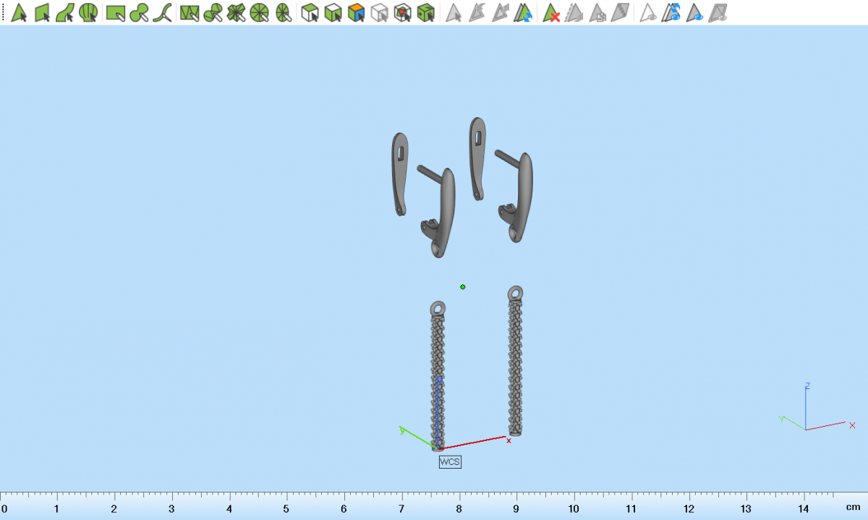Activate the rectangle window marking tool

[x=116, y=12]
